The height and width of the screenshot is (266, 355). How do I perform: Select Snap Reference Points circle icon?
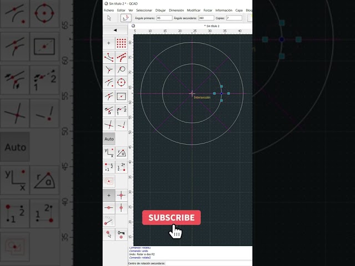coord(121,83)
